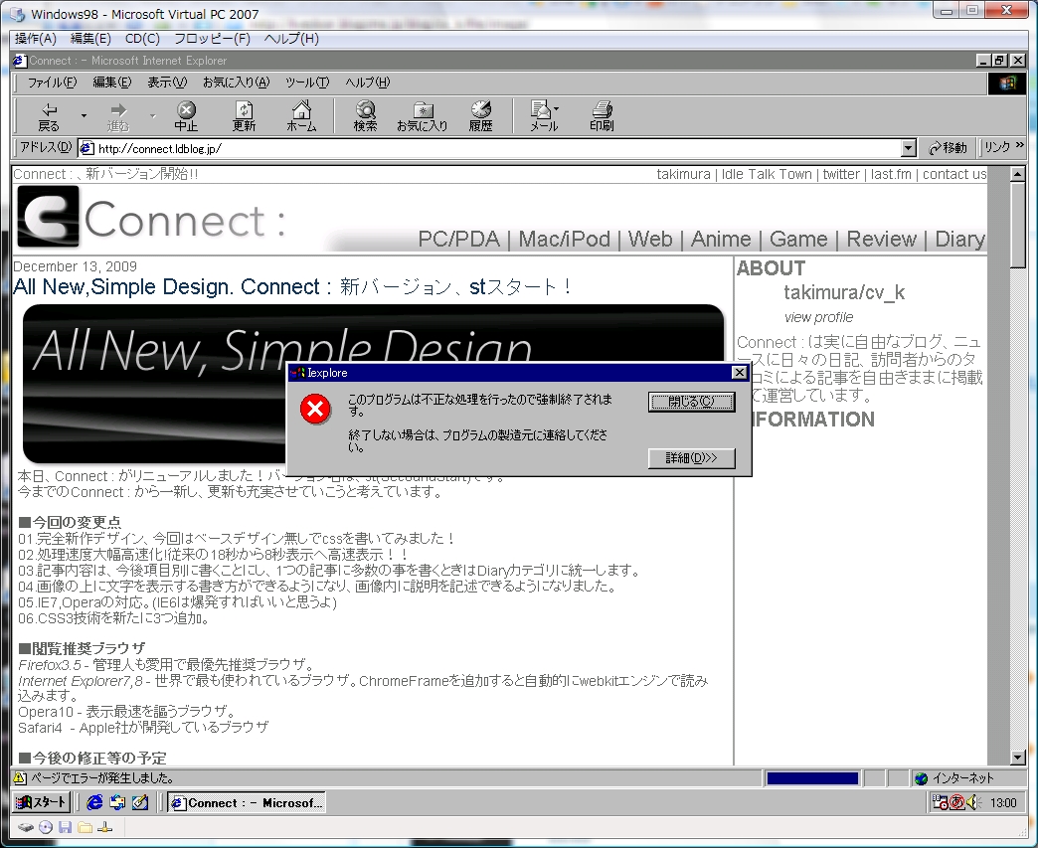
Task: Click the vertical scrollbar down arrow
Action: coord(1018,758)
